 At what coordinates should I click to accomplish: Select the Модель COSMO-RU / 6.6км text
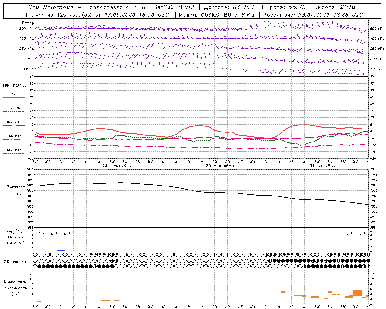[x=217, y=15]
